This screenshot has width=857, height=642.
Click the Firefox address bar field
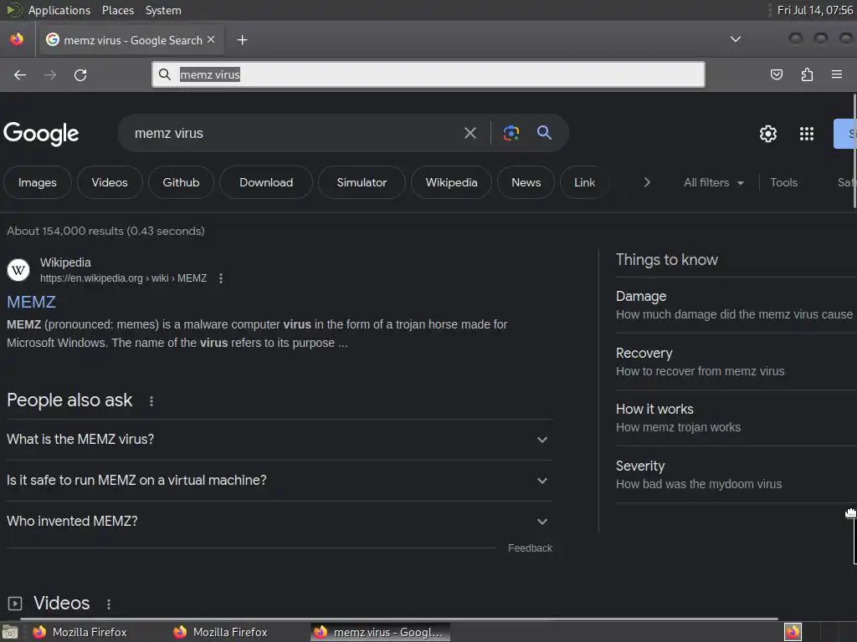point(428,74)
